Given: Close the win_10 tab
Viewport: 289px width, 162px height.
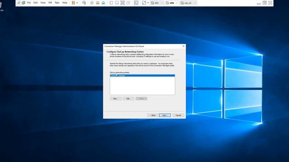Looking at the screenshot, I should 195,3.
